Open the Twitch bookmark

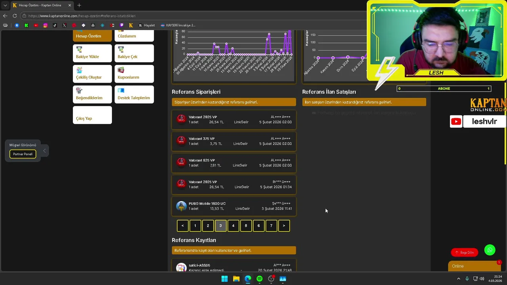121,25
